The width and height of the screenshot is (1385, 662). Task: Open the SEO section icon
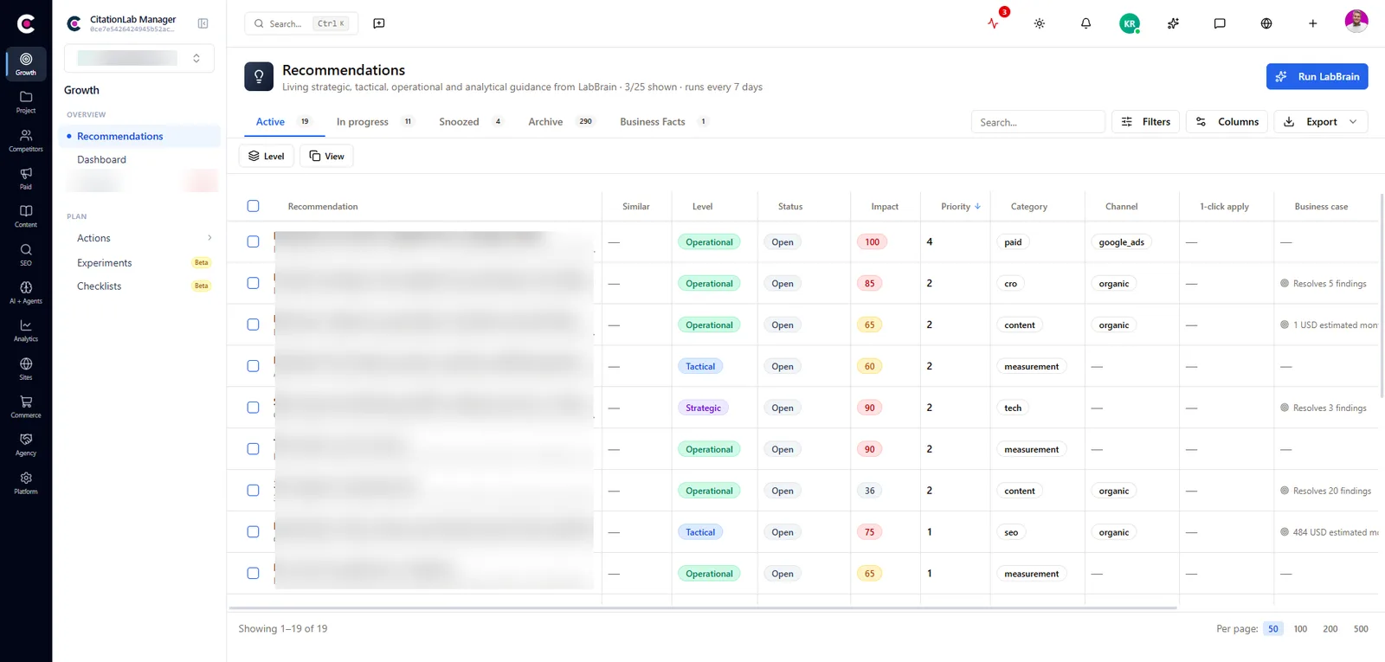pos(26,254)
